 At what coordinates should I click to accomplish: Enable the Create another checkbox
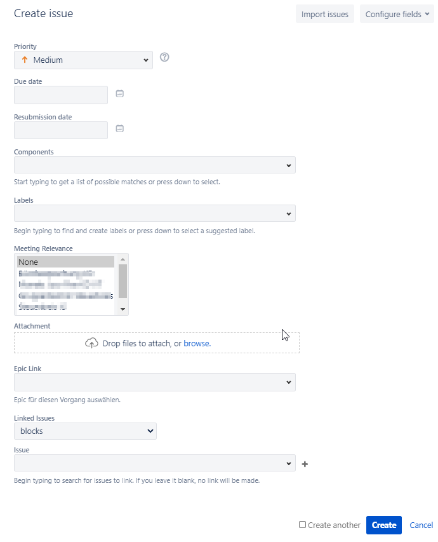point(302,525)
